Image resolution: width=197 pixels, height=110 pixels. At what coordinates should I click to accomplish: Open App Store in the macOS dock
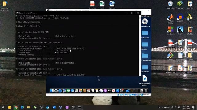click(x=118, y=91)
